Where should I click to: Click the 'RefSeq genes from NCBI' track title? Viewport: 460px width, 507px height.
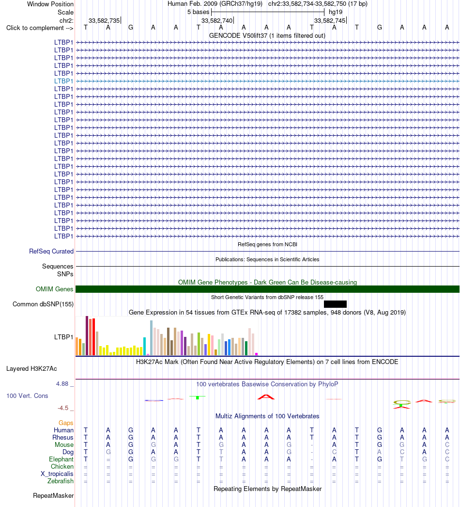[x=267, y=244]
